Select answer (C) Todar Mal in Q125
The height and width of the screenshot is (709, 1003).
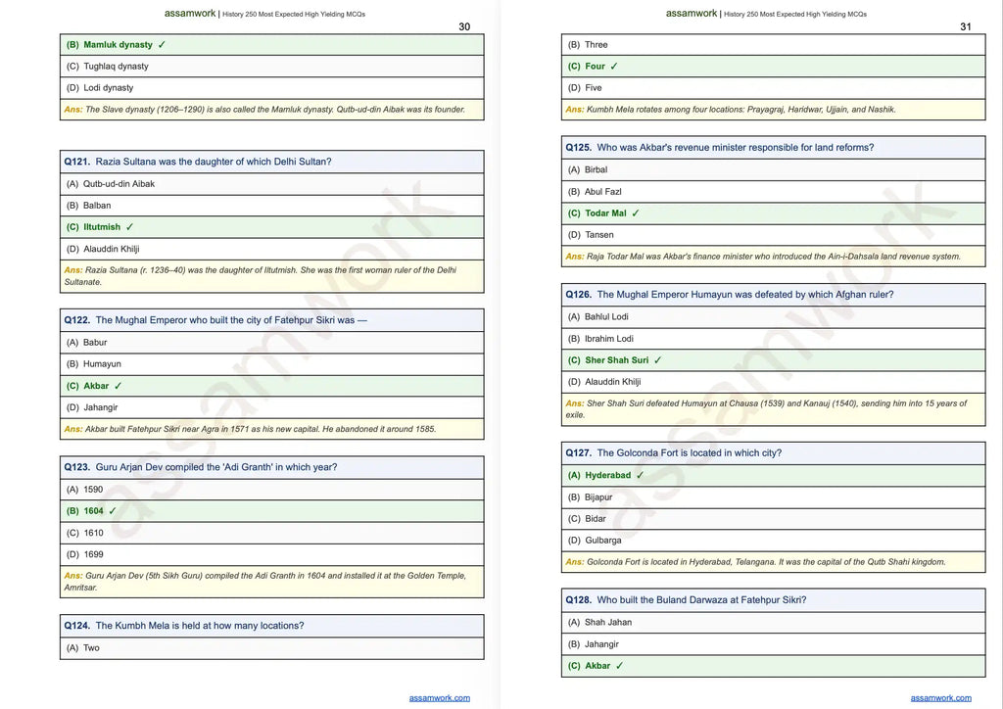774,213
